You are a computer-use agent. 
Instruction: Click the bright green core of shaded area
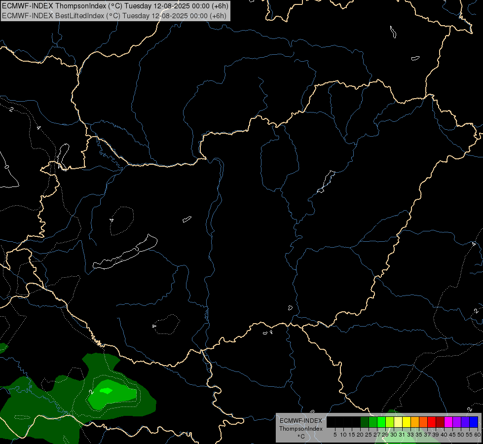(x=106, y=391)
